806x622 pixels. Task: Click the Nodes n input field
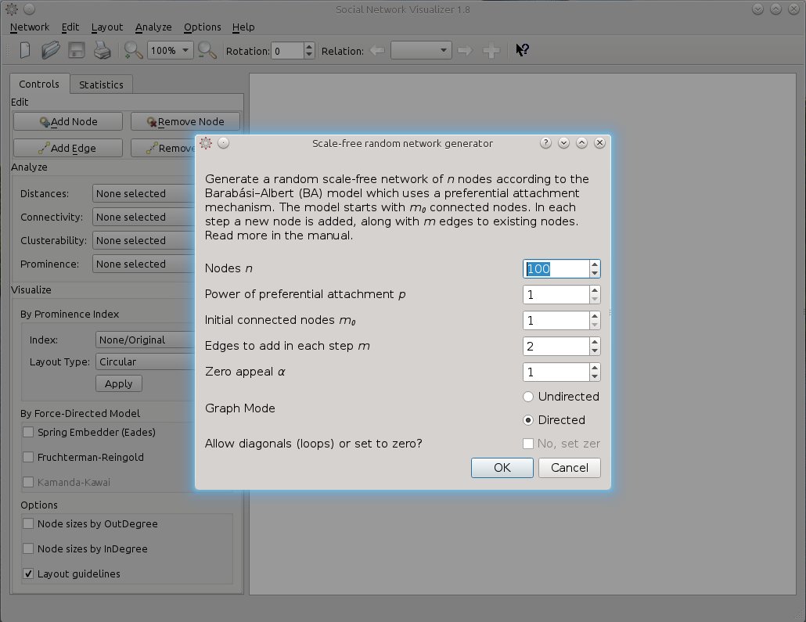(x=556, y=269)
